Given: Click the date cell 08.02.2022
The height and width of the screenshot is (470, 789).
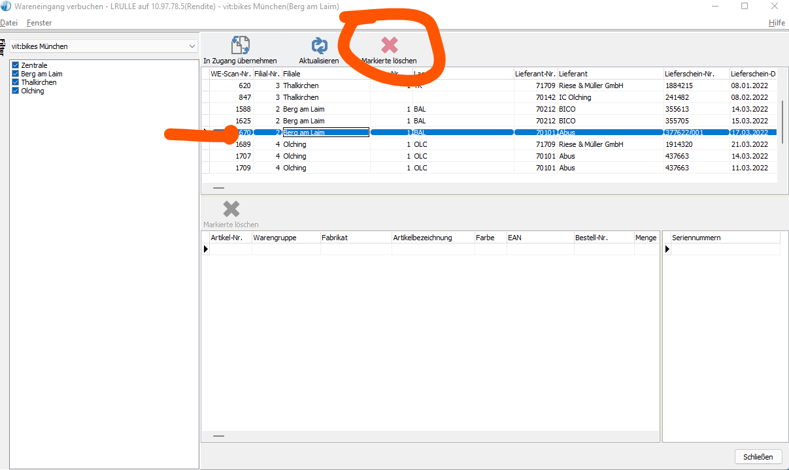Looking at the screenshot, I should click(754, 97).
